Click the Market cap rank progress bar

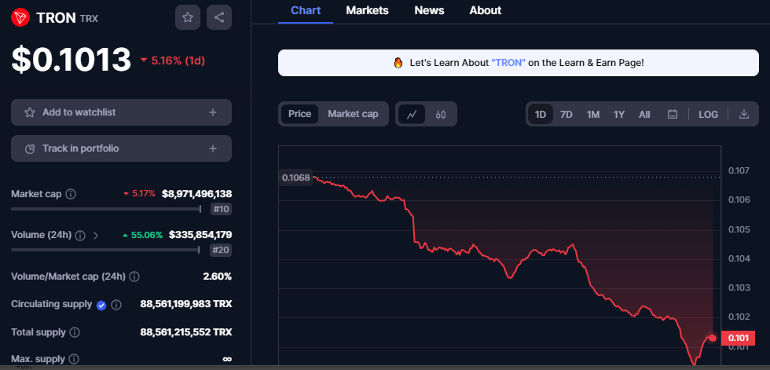point(106,209)
